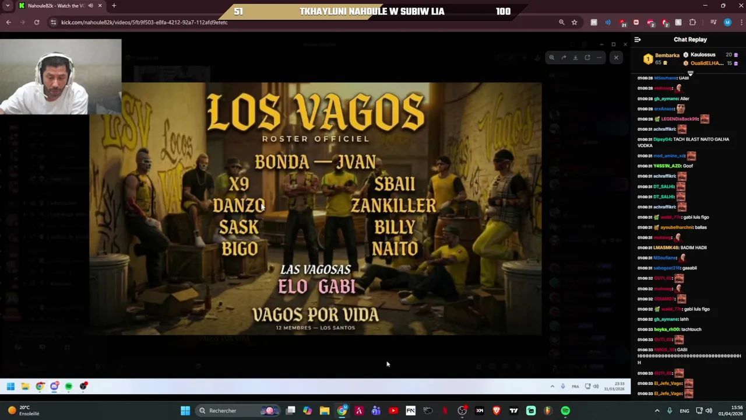This screenshot has height=420, width=746.
Task: Open OBS Studio from the taskbar
Action: (462, 411)
